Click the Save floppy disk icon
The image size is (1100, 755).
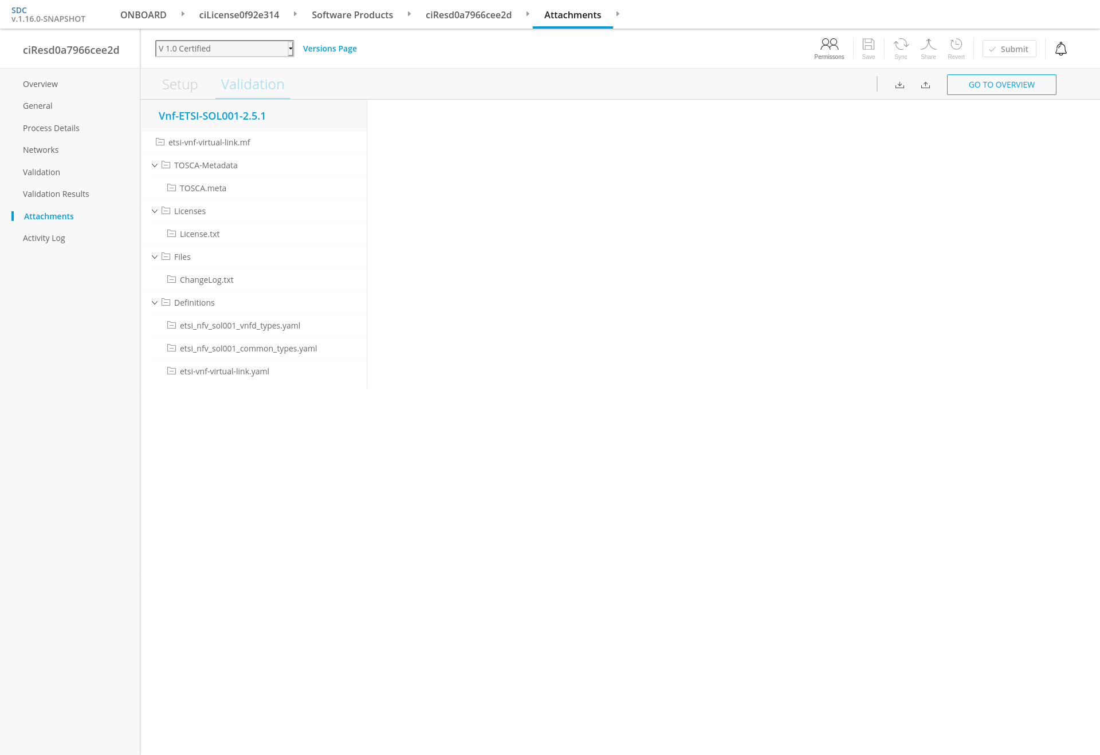point(869,45)
